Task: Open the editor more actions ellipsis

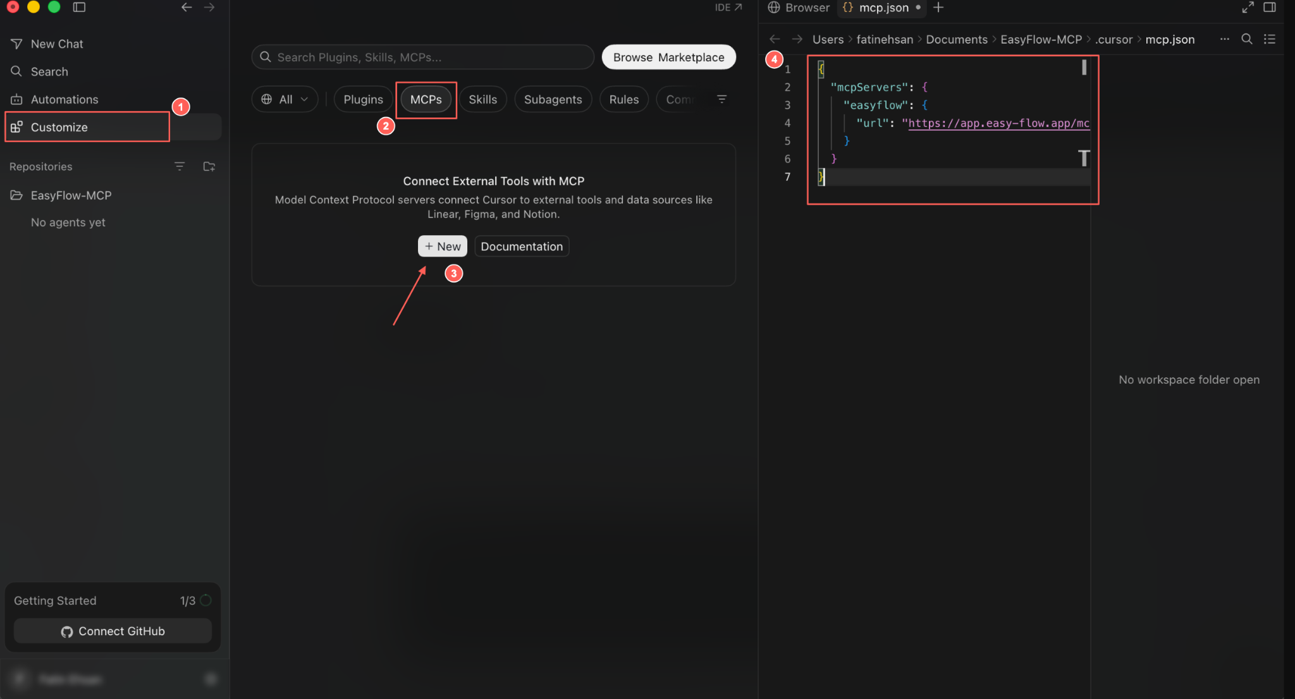Action: pos(1225,39)
